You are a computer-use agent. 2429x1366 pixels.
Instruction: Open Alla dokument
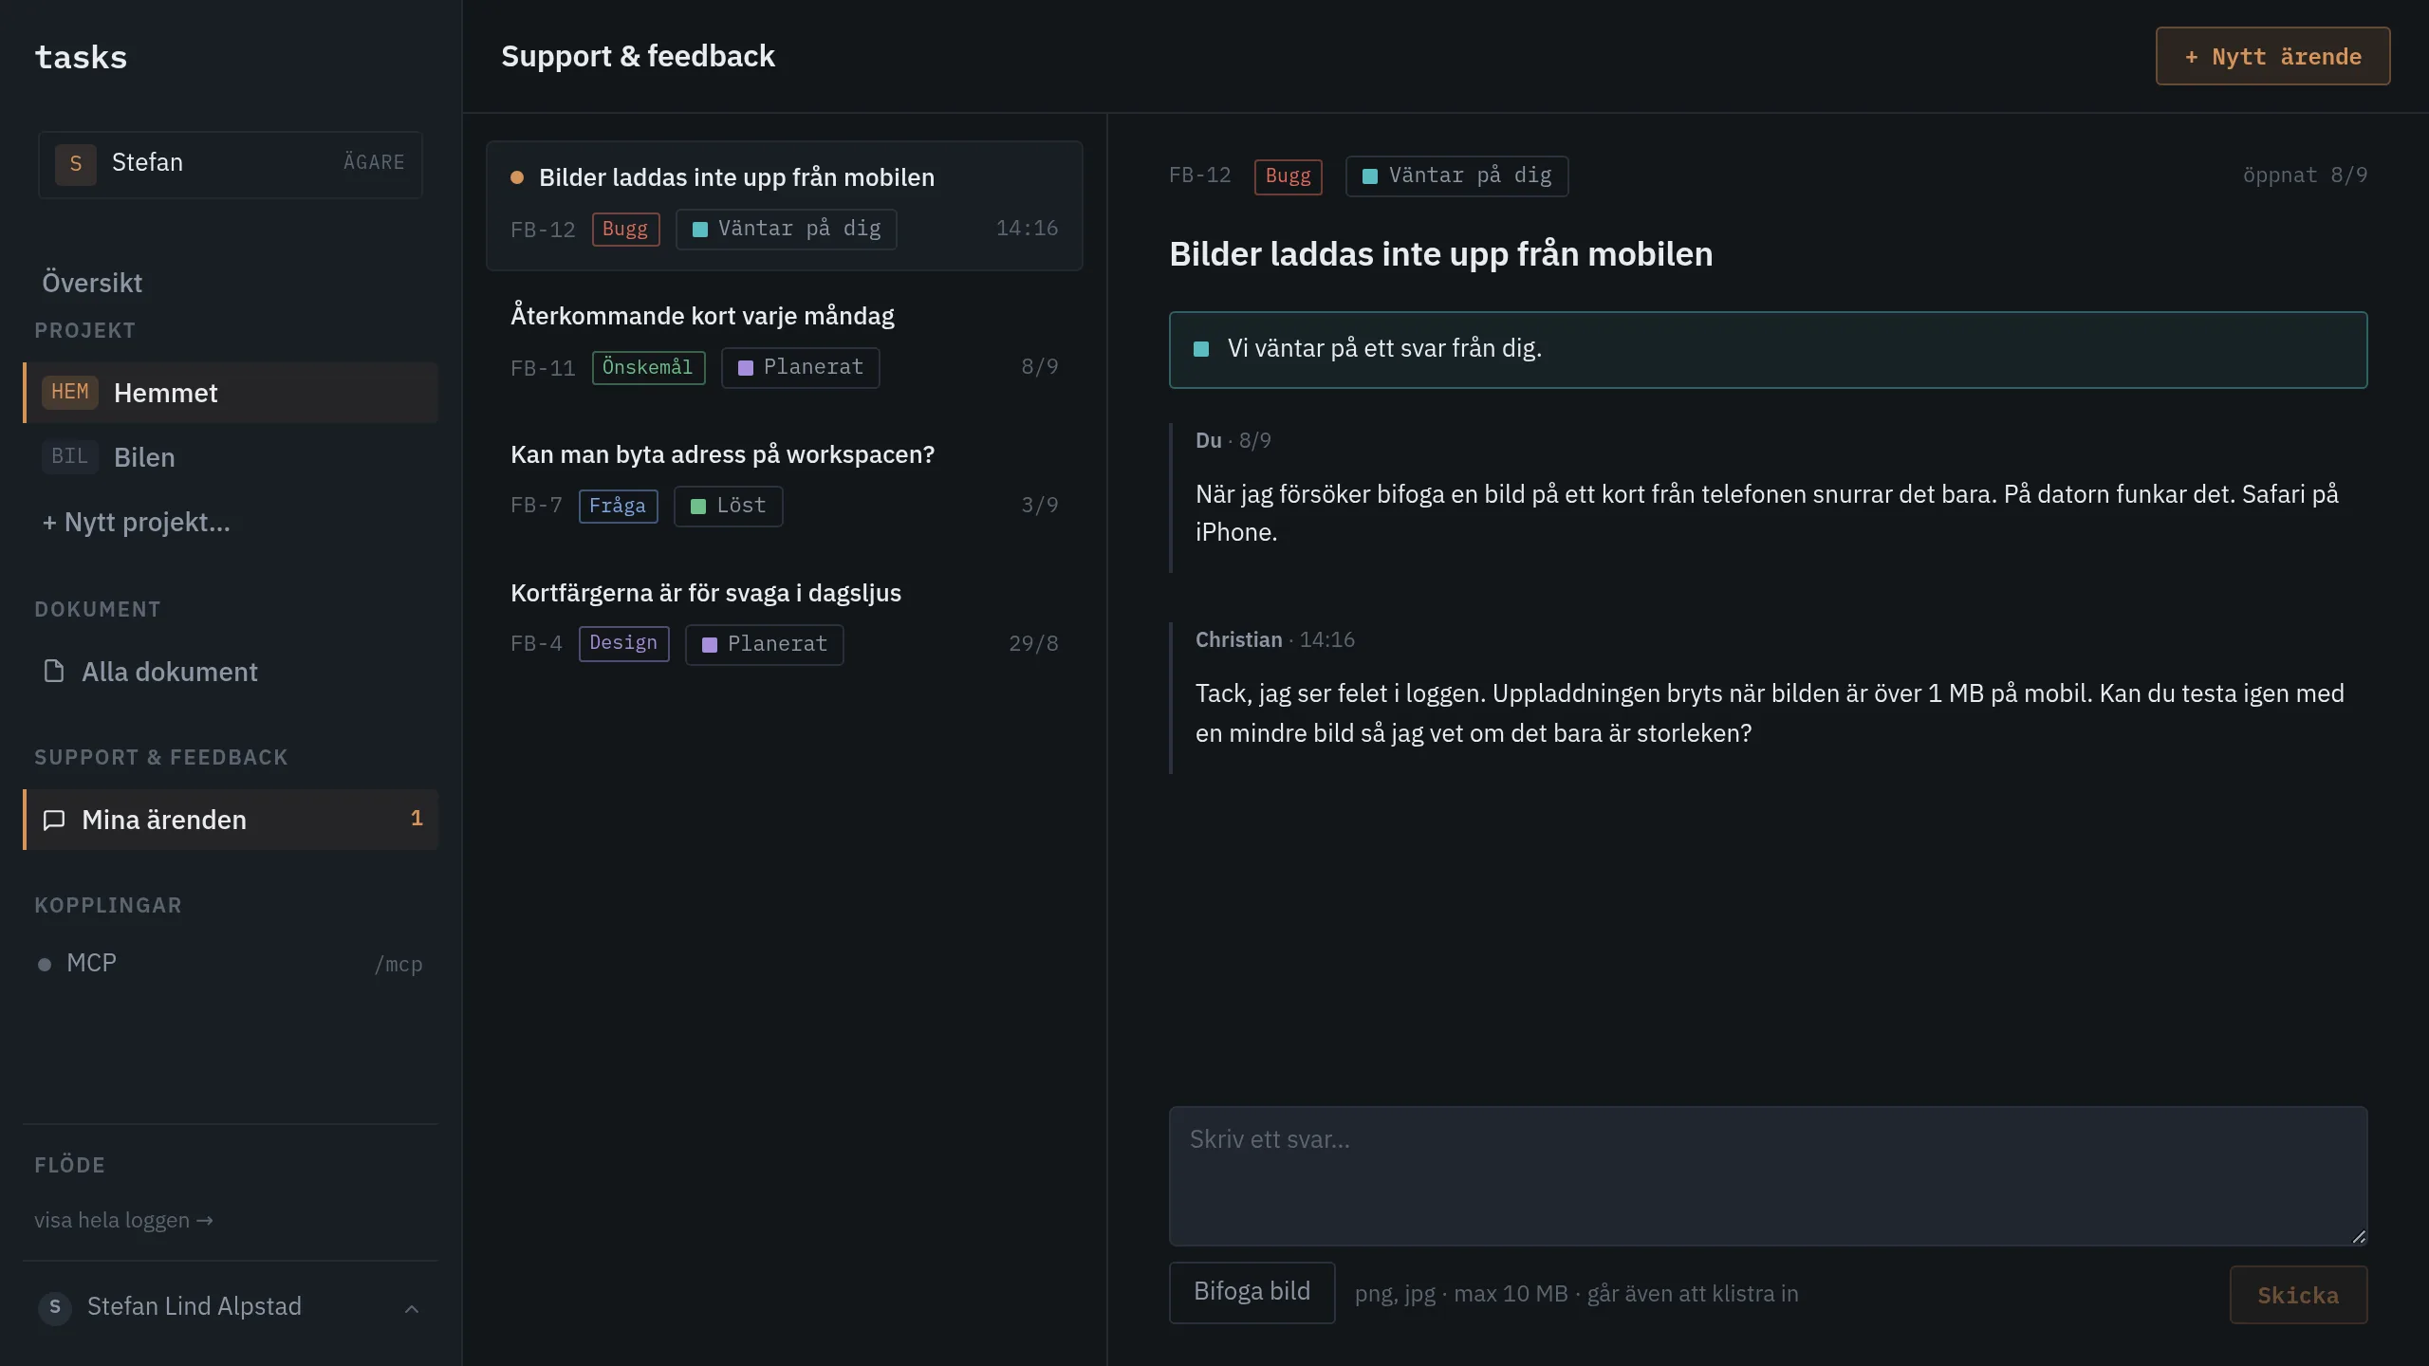click(231, 672)
